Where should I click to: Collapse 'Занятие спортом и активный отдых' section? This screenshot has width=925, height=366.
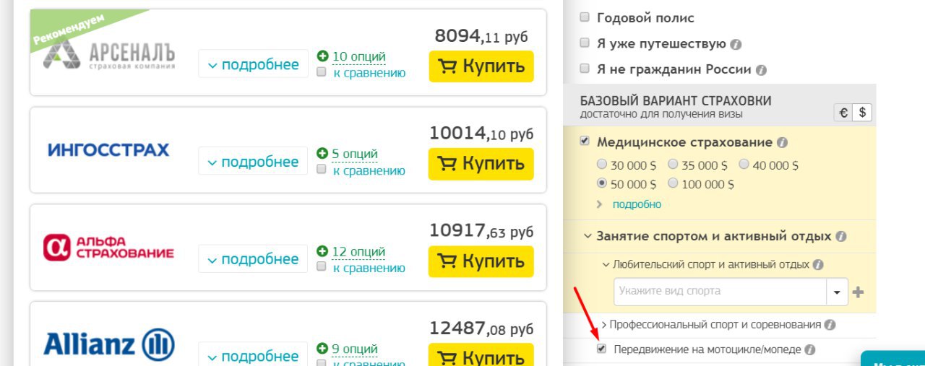(586, 236)
